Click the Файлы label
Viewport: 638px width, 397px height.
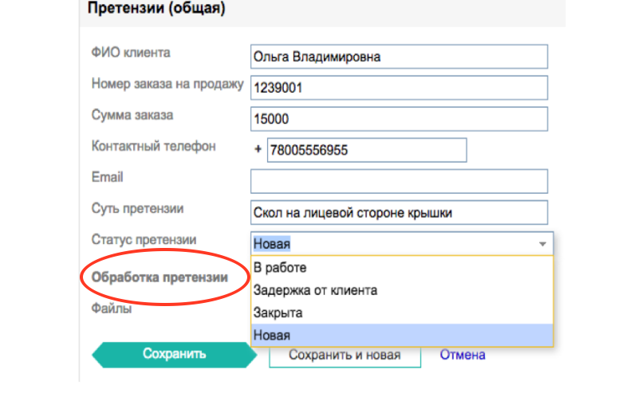point(112,309)
